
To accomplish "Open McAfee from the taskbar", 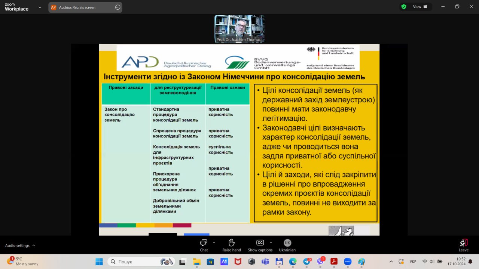I will tap(238, 262).
